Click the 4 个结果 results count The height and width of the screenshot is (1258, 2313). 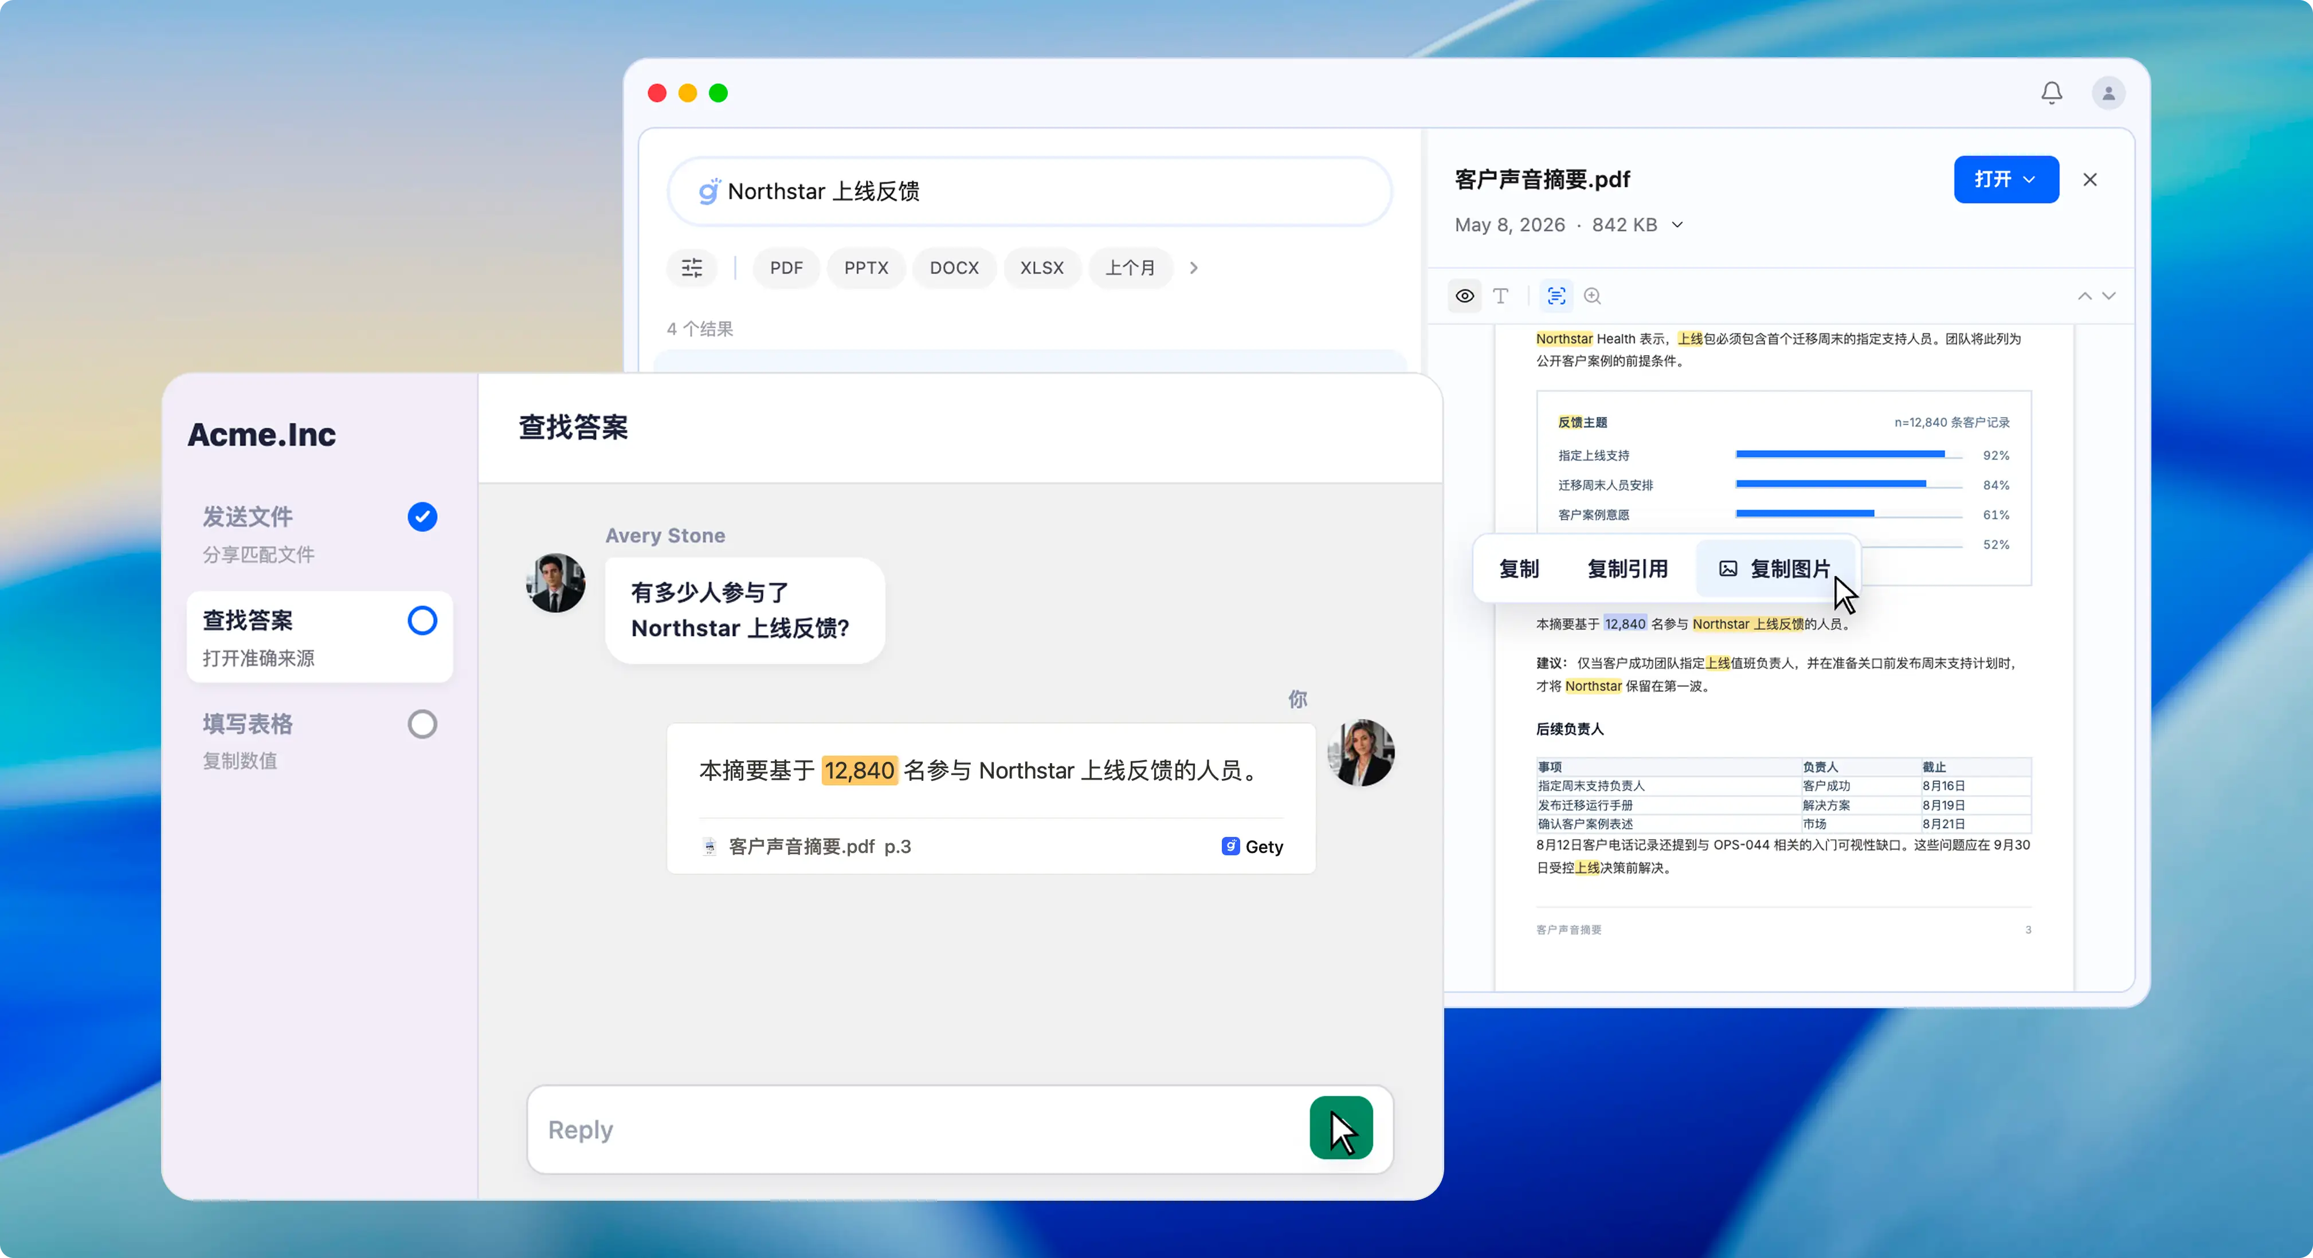700,328
